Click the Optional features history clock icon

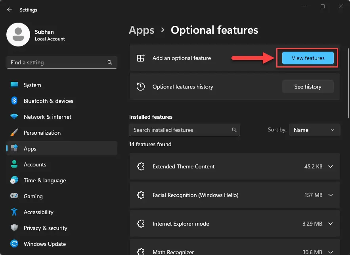point(141,87)
